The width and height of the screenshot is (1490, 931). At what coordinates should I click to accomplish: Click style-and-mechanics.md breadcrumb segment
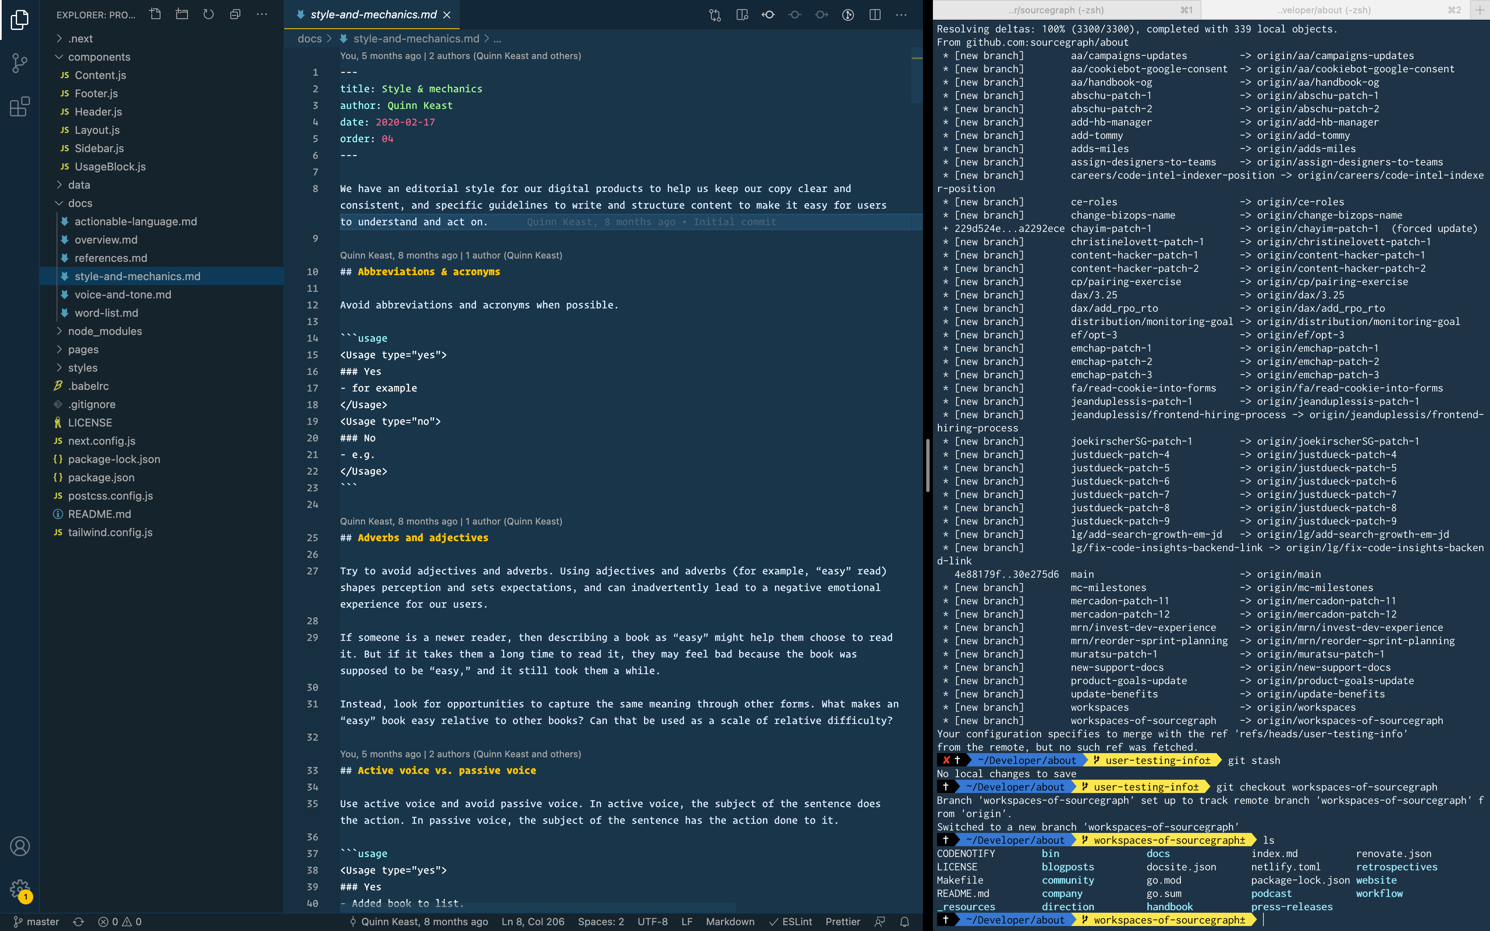[410, 38]
